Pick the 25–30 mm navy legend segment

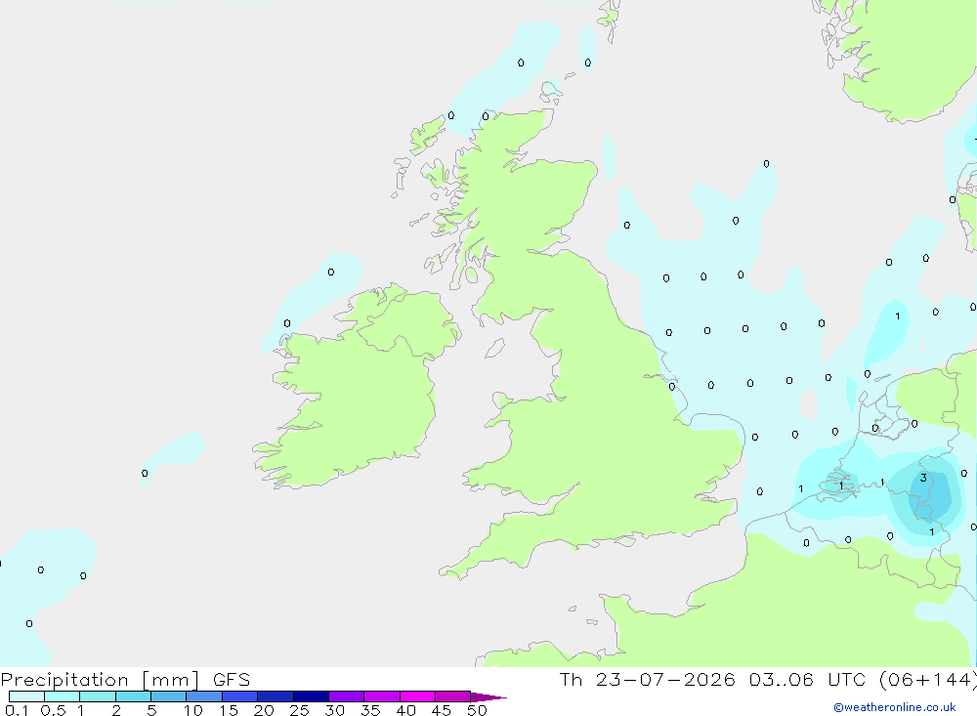311,696
